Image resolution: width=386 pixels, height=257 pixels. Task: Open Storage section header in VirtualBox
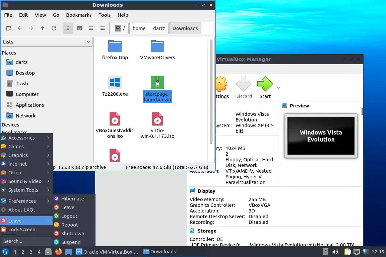(x=207, y=231)
